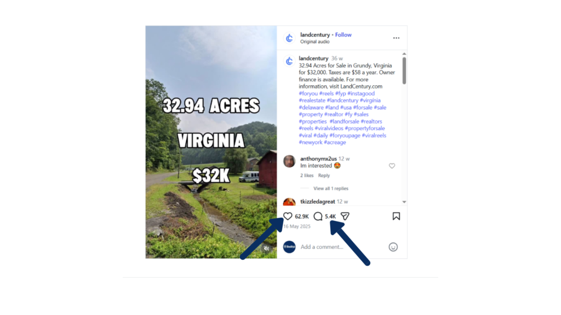View anthonymx2us's profile picture
Image resolution: width=561 pixels, height=315 pixels.
click(289, 161)
